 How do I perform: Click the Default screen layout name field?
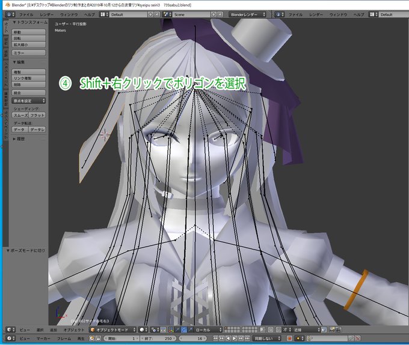click(x=128, y=14)
